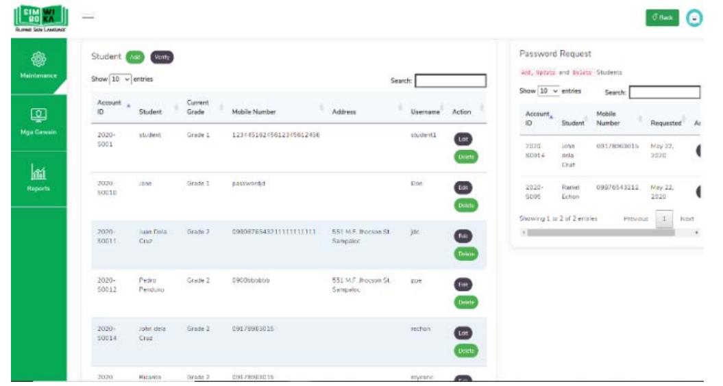
Task: Click the user profile avatar icon
Action: tap(694, 18)
